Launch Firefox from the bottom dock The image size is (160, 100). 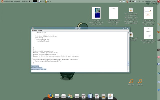(x=50, y=96)
